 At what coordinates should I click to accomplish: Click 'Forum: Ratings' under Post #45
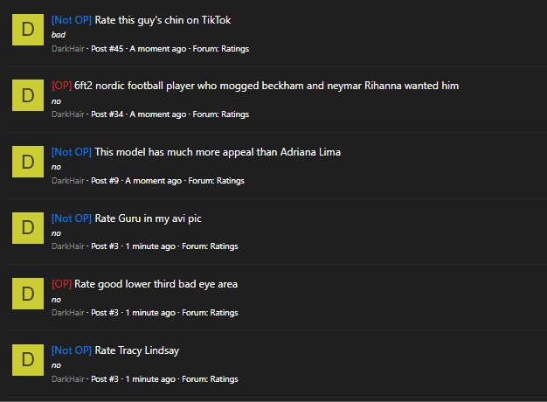[221, 49]
